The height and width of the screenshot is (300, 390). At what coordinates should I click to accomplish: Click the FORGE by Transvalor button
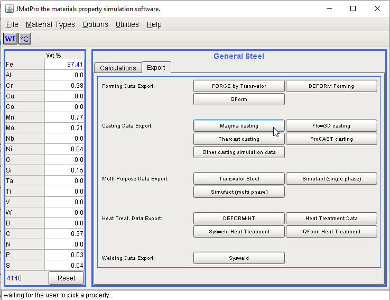coord(239,86)
